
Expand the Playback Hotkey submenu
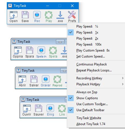[x=96, y=84]
